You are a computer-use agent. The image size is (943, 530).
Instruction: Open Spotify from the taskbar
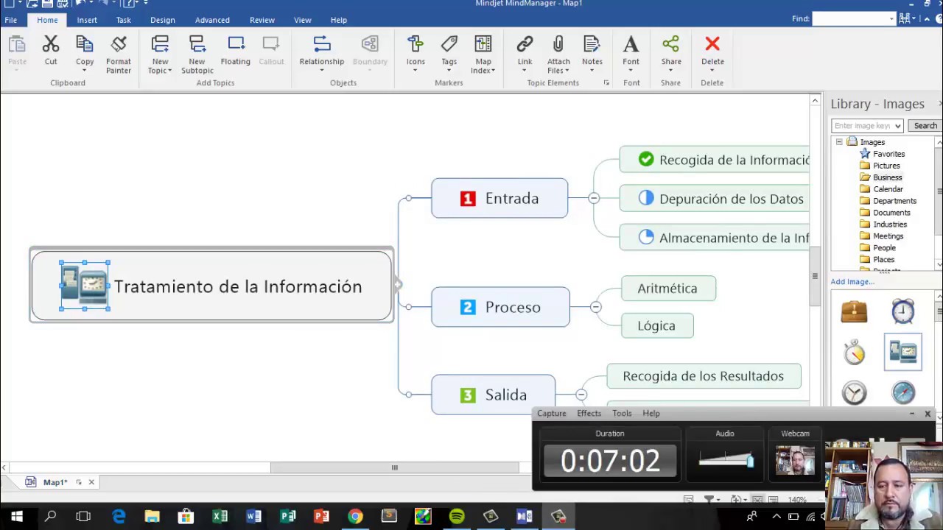point(457,517)
